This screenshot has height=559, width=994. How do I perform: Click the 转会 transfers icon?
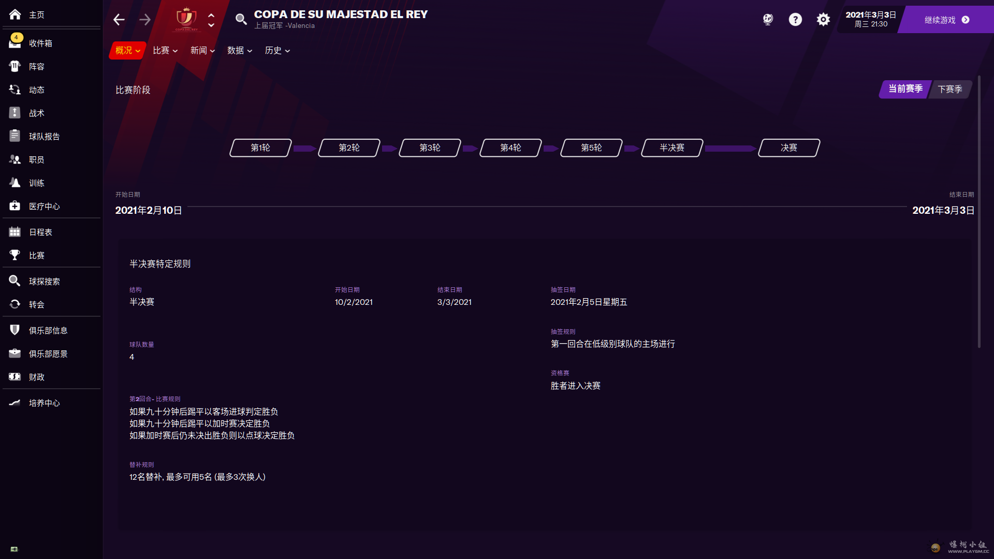[x=15, y=304]
